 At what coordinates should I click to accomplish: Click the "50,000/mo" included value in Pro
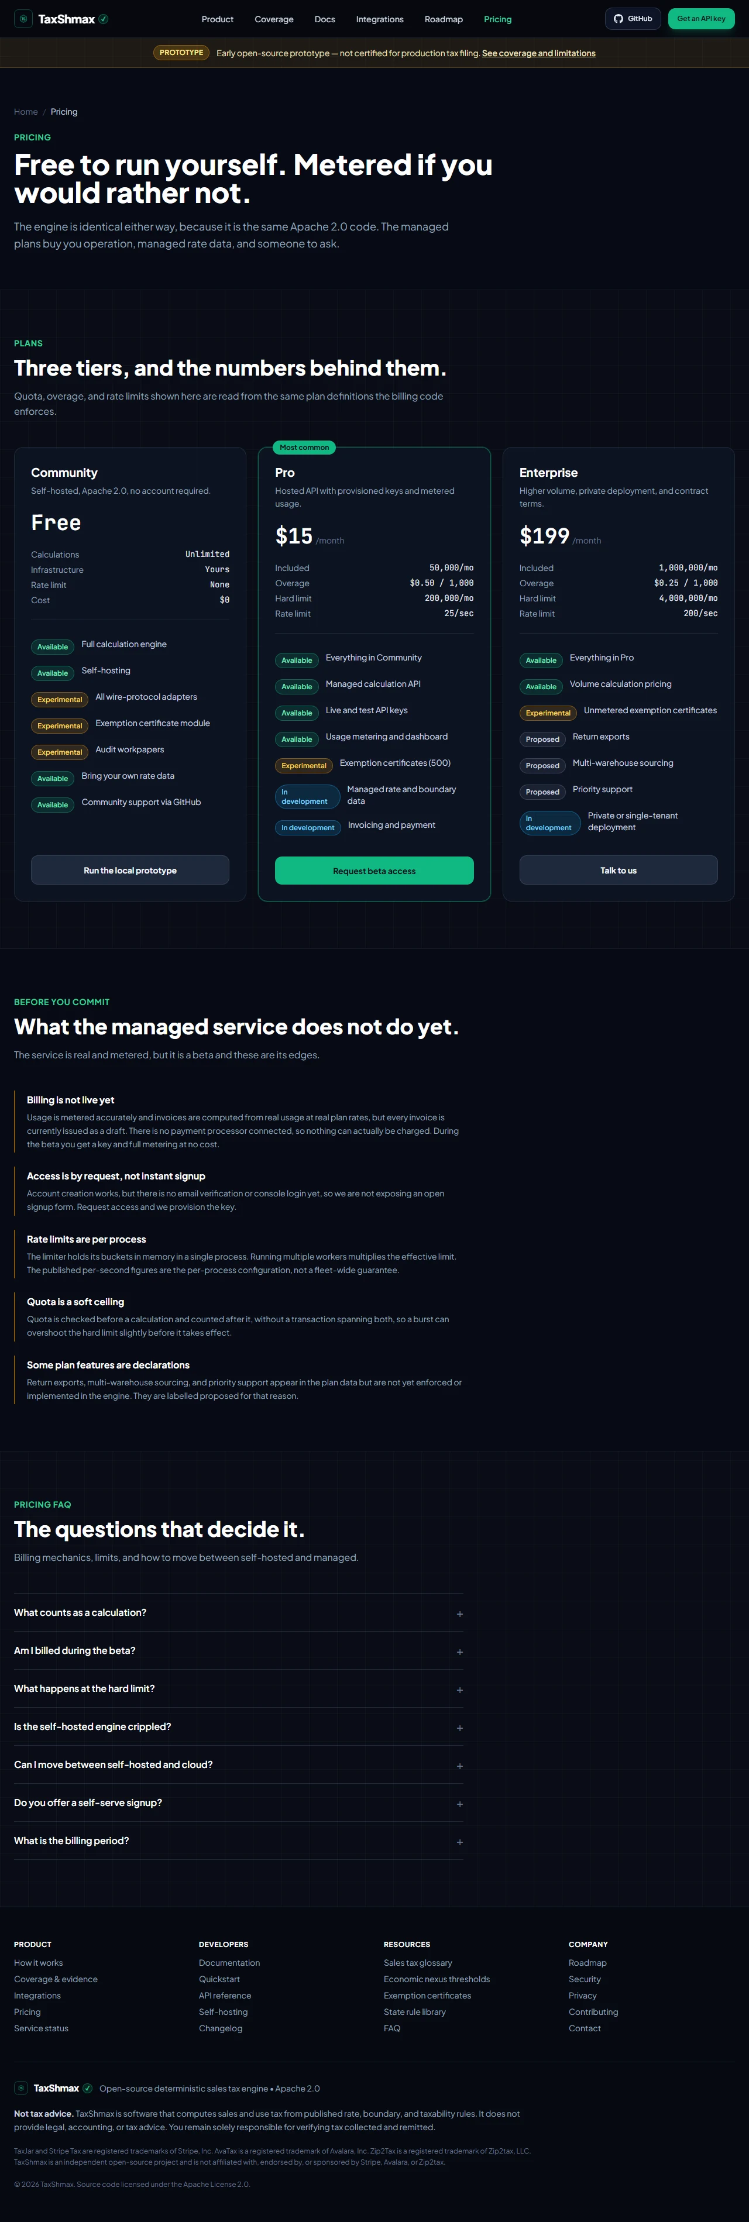451,567
